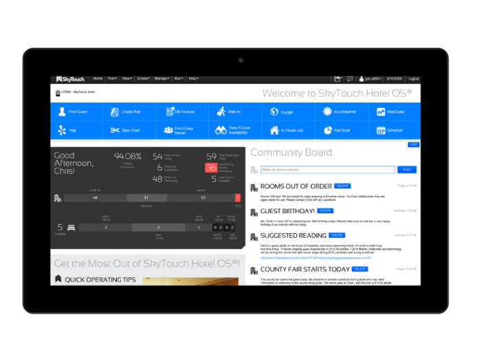The image size is (480, 361).
Task: Click the red vacant/dirty rooms count 36
Action: [x=211, y=168]
